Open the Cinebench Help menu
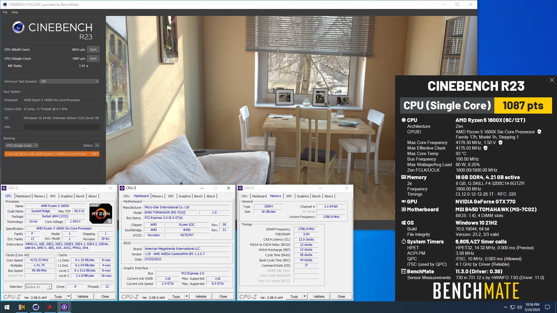Image resolution: width=557 pixels, height=313 pixels. point(15,12)
